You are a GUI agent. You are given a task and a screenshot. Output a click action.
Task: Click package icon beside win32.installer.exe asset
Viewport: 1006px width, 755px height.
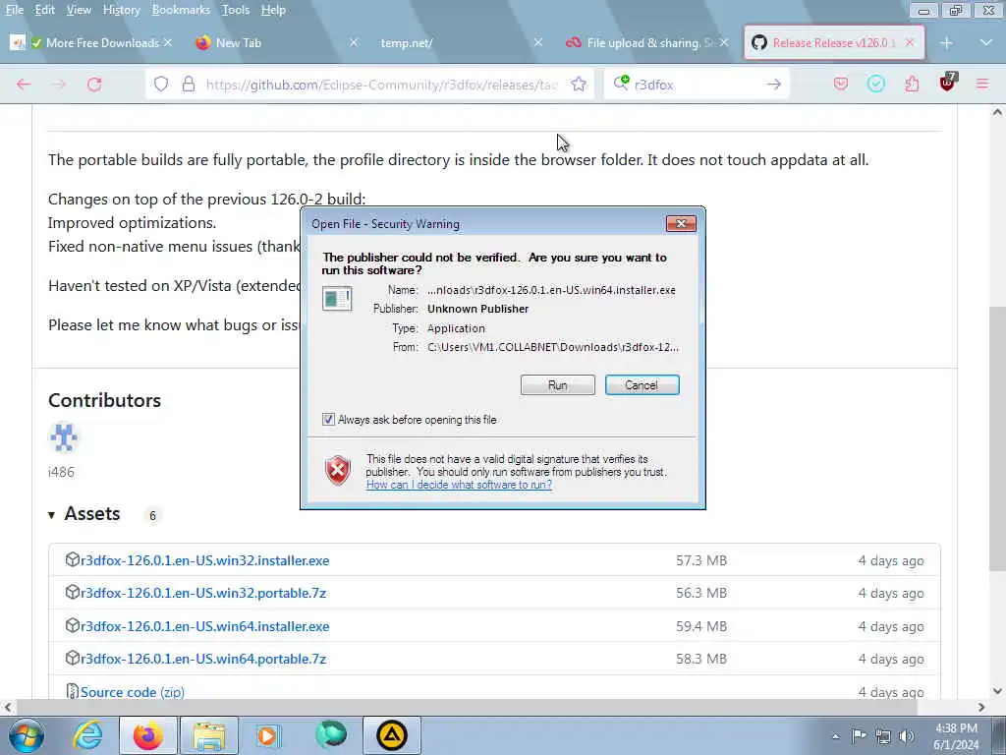72,559
